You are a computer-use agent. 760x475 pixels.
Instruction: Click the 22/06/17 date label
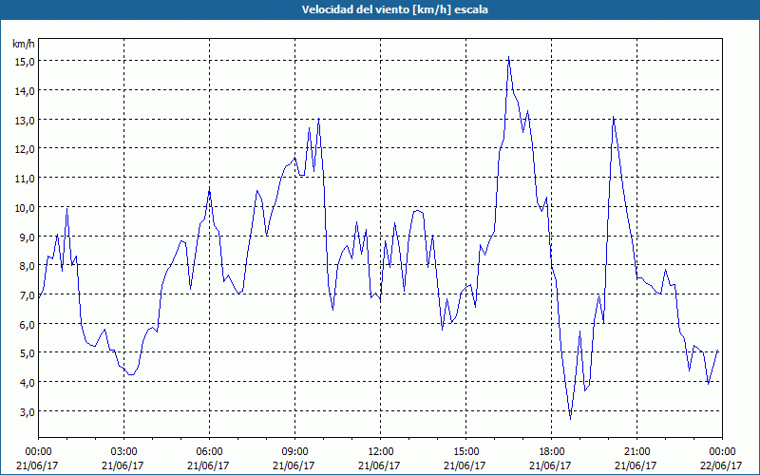[x=721, y=465]
